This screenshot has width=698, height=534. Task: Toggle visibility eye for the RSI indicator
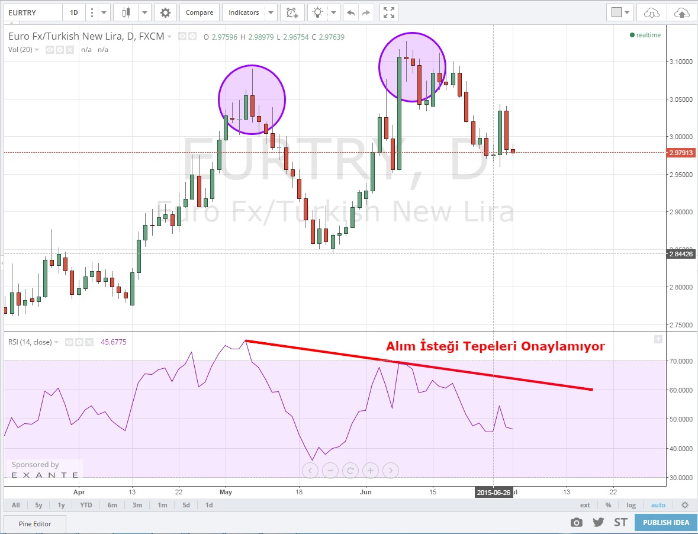(x=69, y=342)
